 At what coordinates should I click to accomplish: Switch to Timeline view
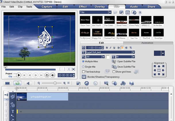(18, 83)
